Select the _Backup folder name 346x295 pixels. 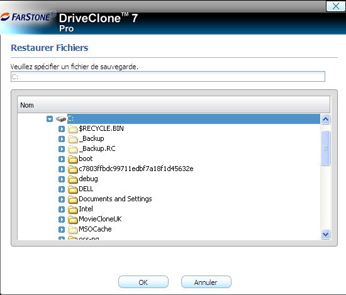(x=91, y=138)
